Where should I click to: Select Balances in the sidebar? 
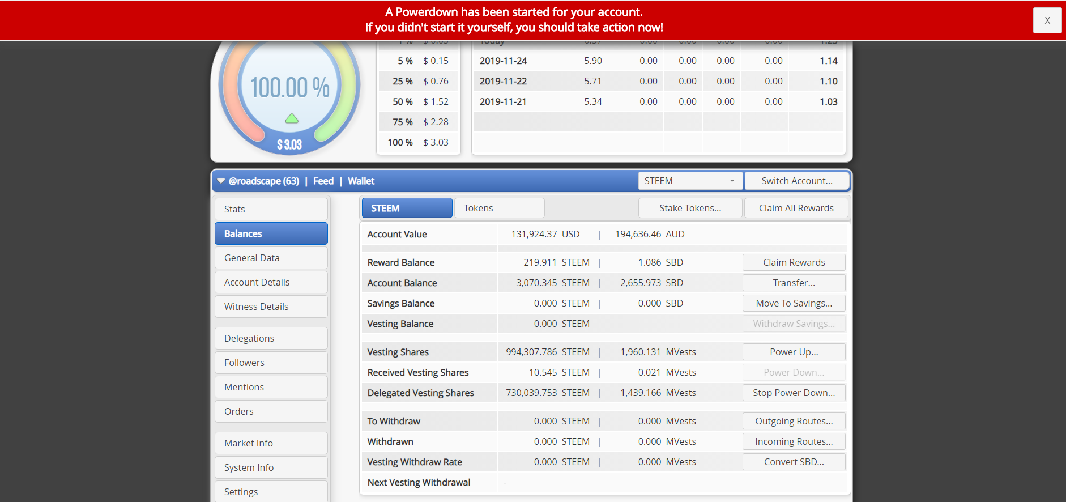(x=271, y=233)
